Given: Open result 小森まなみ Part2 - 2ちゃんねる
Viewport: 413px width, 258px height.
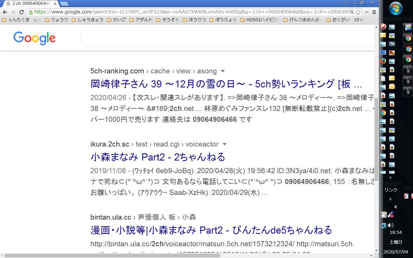Looking at the screenshot, I should (158, 157).
